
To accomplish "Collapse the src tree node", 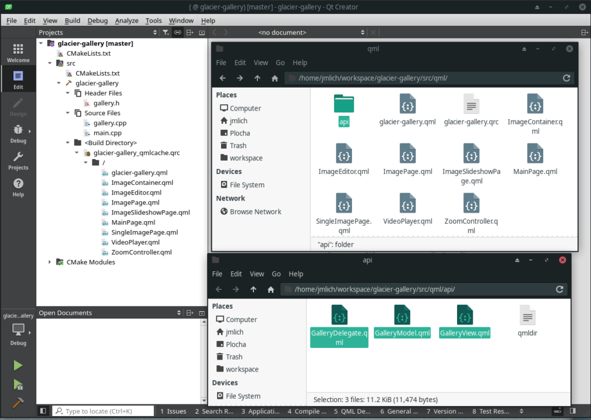I will click(50, 63).
